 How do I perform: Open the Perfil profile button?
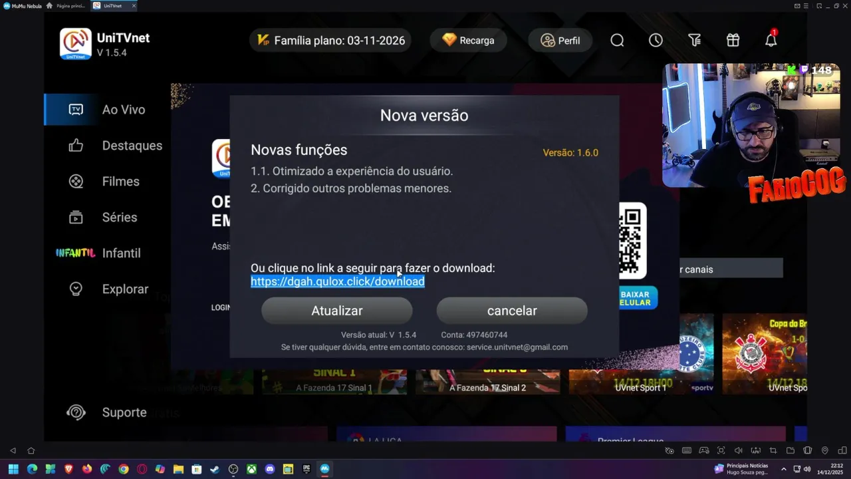pyautogui.click(x=560, y=41)
